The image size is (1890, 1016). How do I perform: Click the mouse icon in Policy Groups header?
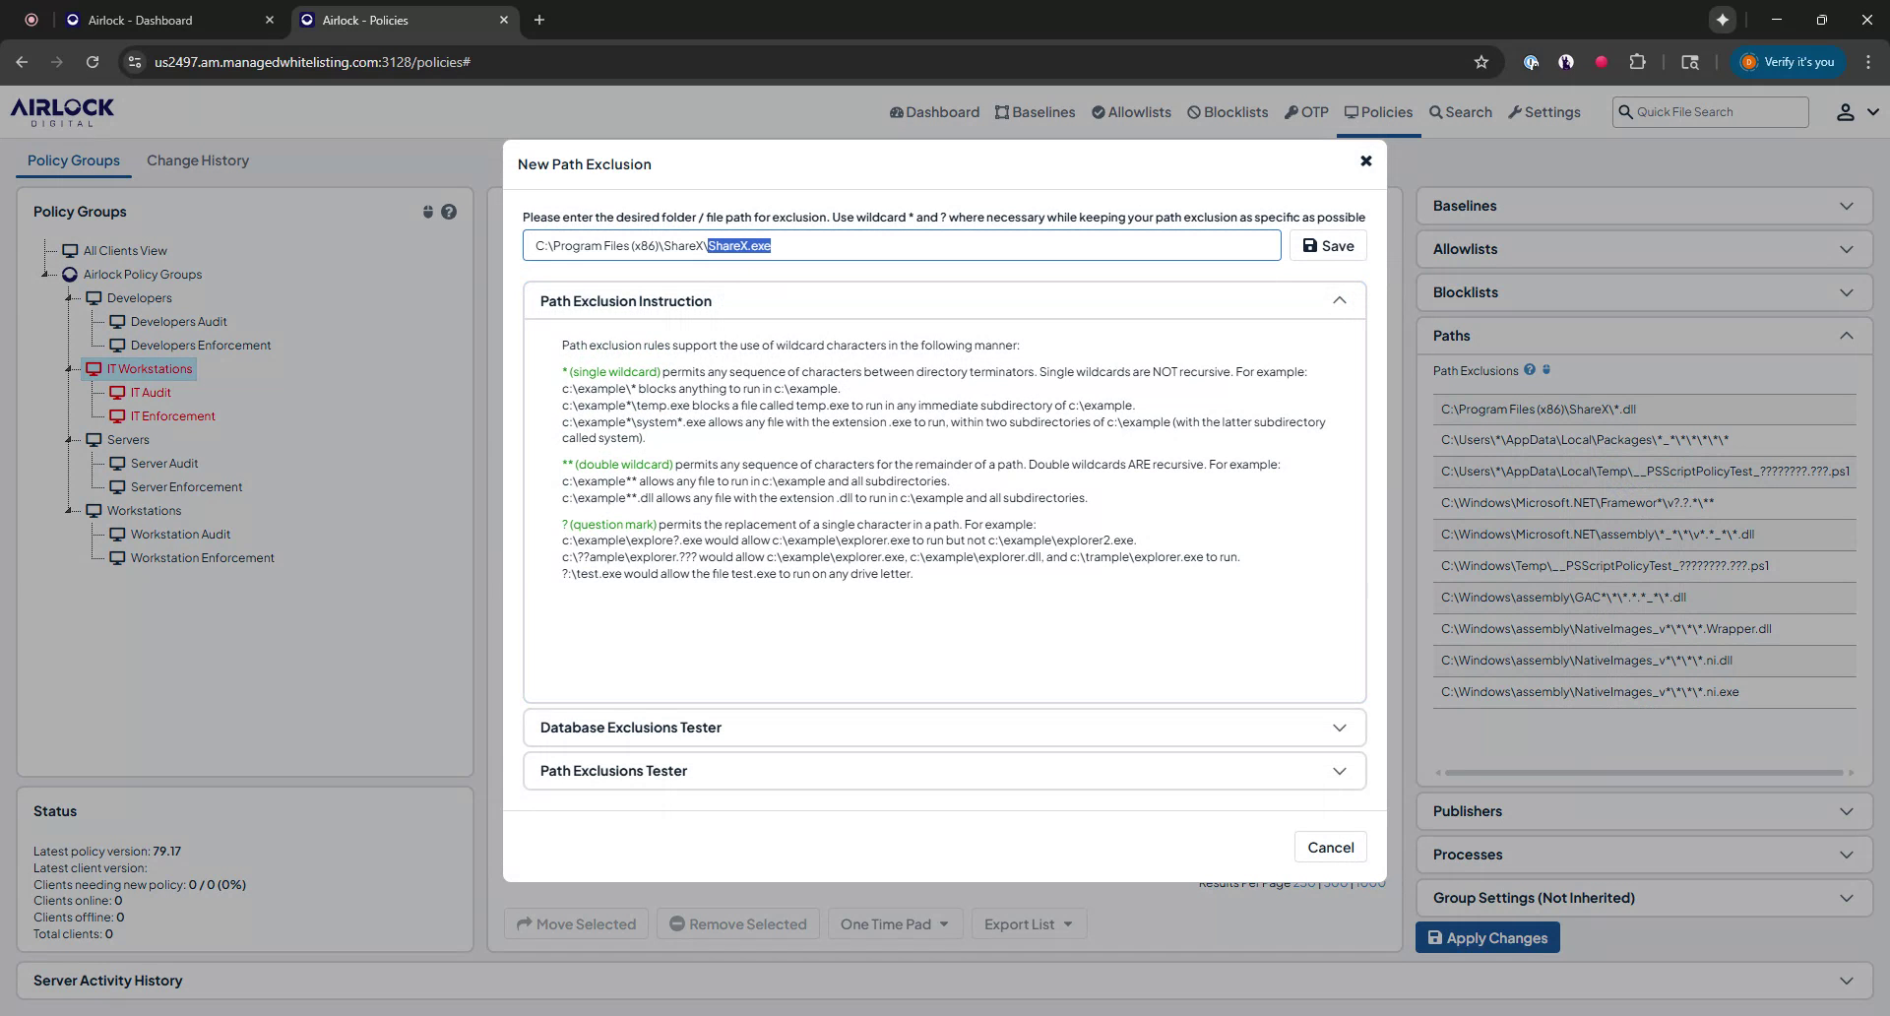click(427, 211)
